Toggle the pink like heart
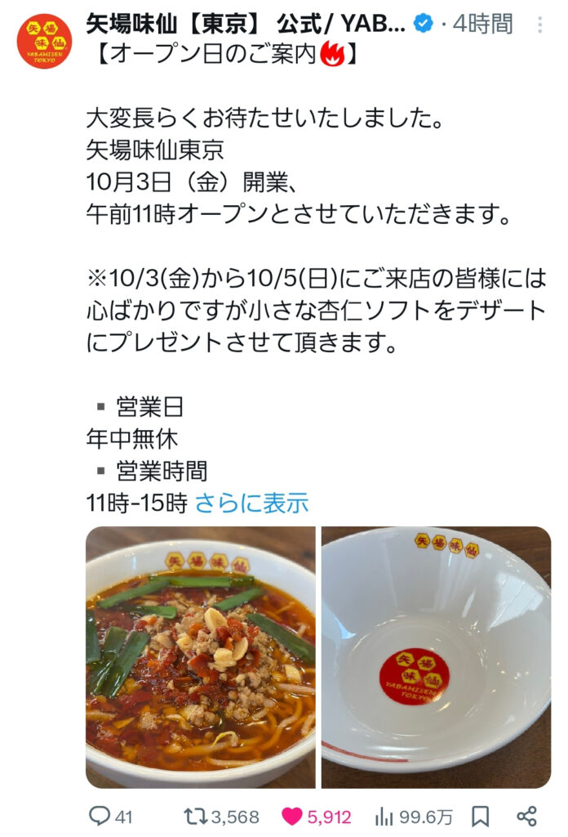Image resolution: width=568 pixels, height=837 pixels. point(292,817)
